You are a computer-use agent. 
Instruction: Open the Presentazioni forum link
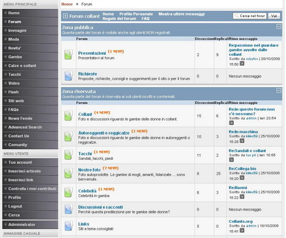pos(92,53)
